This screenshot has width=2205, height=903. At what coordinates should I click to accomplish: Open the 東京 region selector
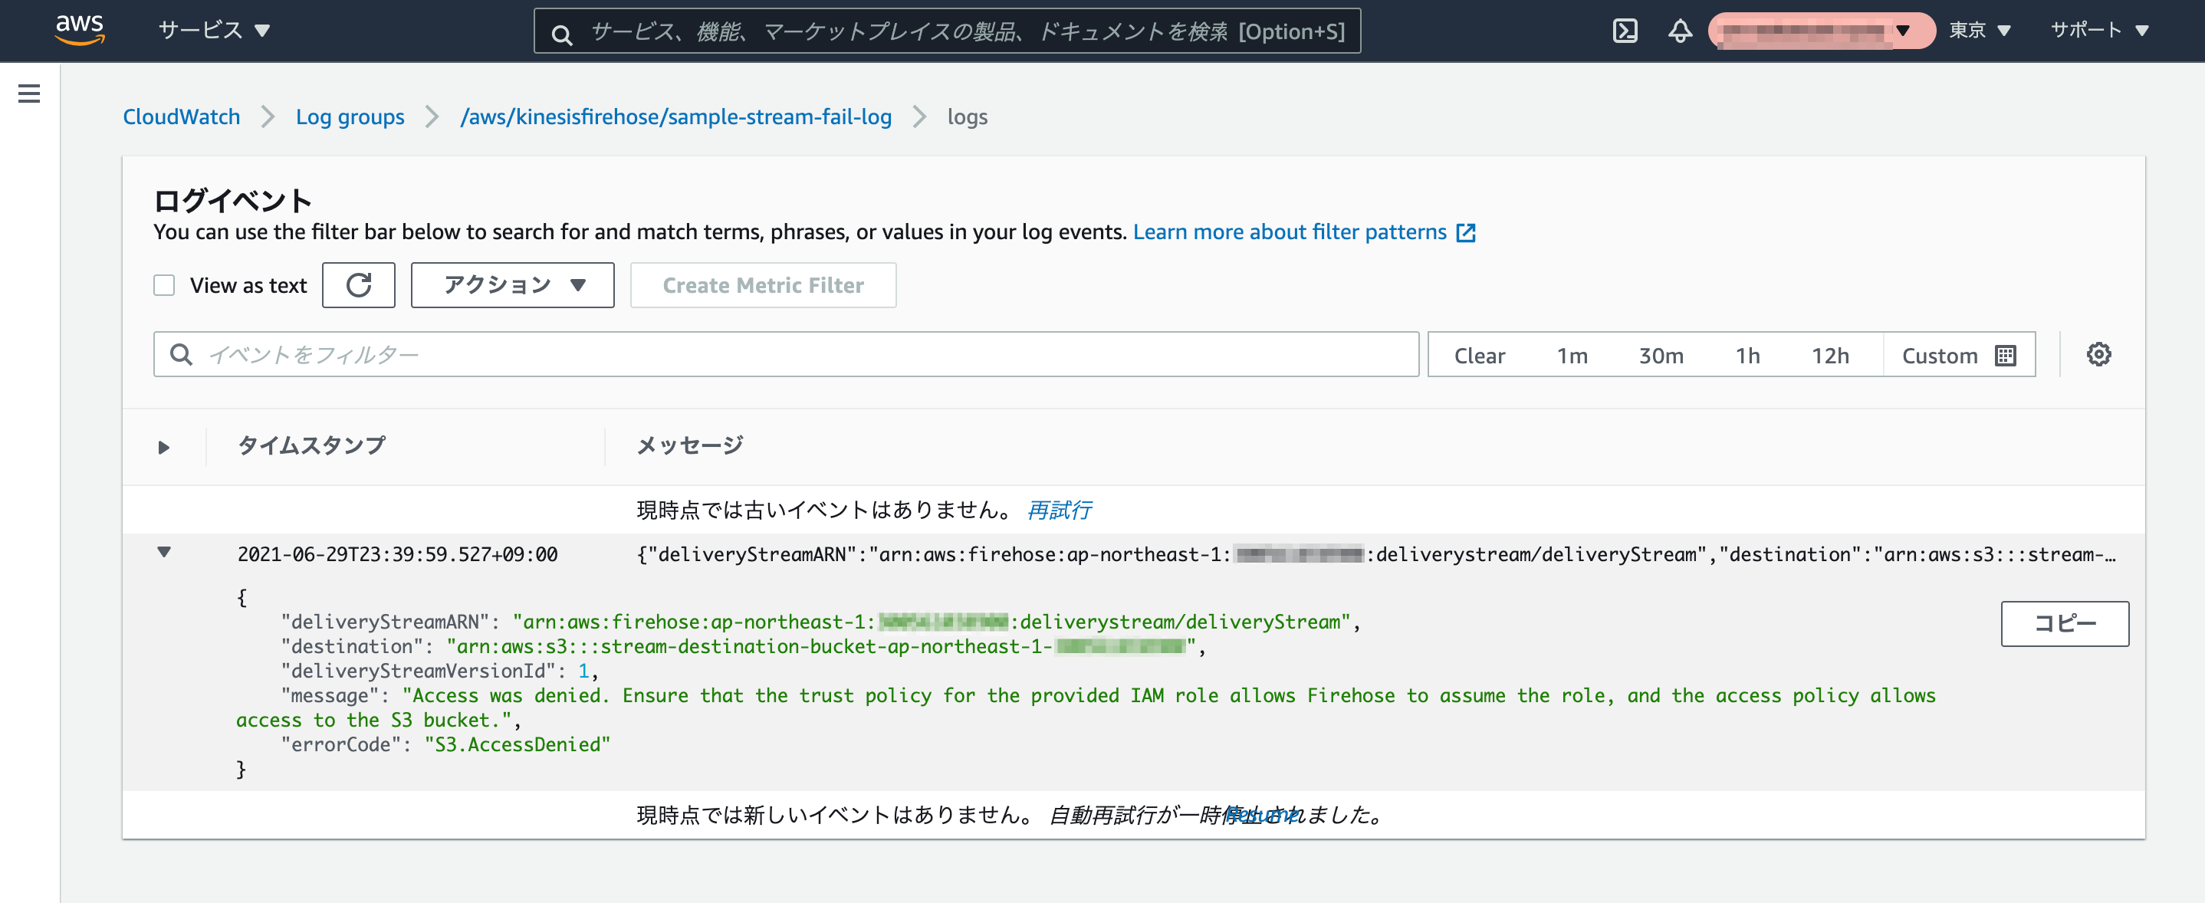tap(1979, 31)
